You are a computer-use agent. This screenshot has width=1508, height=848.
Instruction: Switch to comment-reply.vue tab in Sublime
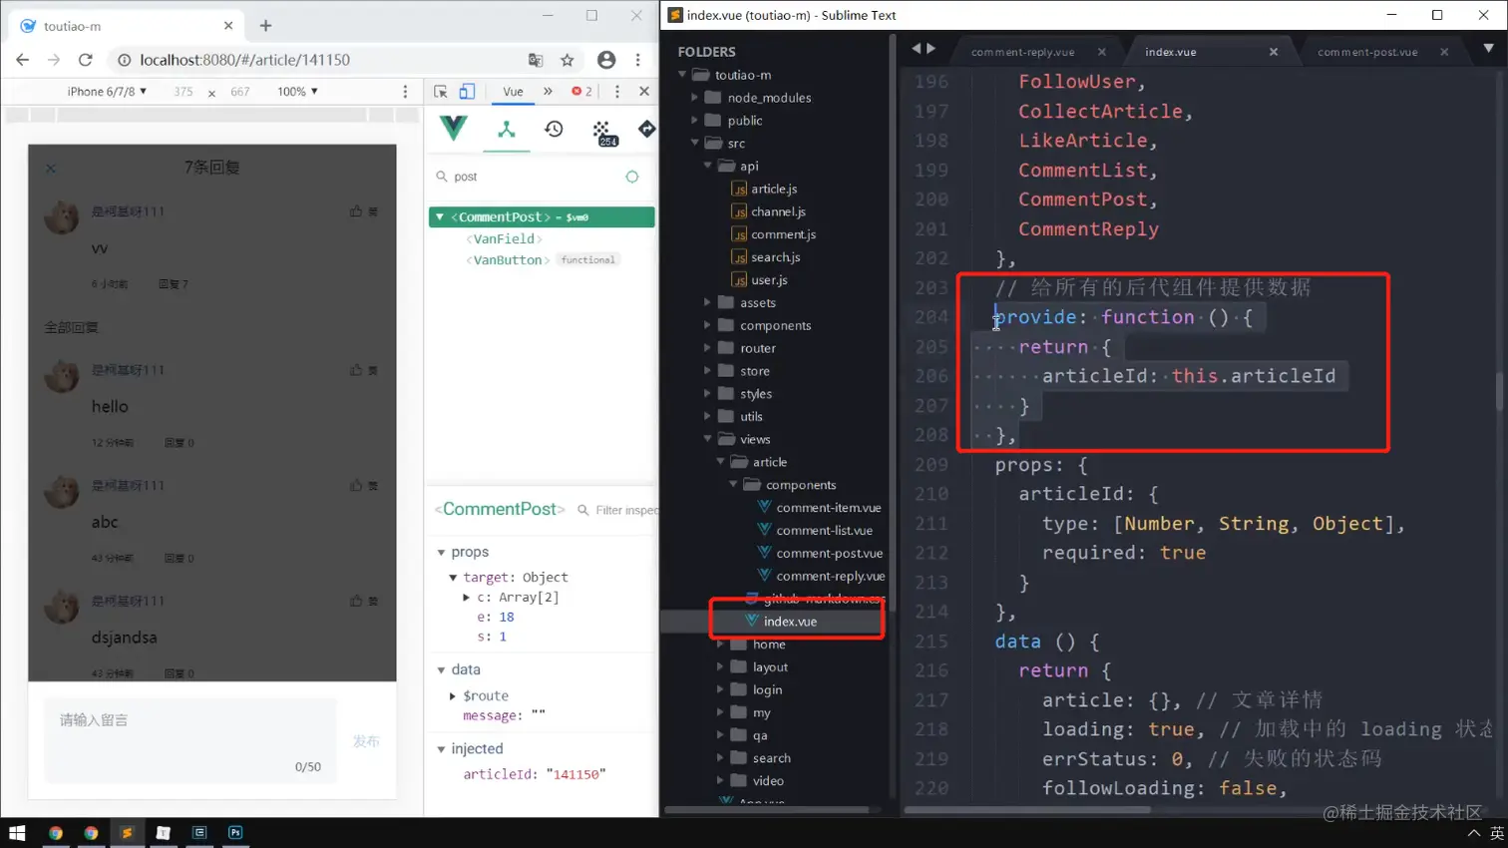(1022, 52)
